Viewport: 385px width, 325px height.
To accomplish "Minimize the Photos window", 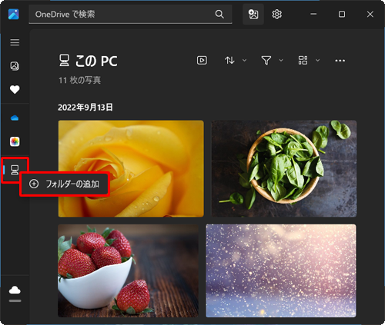I will coord(313,14).
